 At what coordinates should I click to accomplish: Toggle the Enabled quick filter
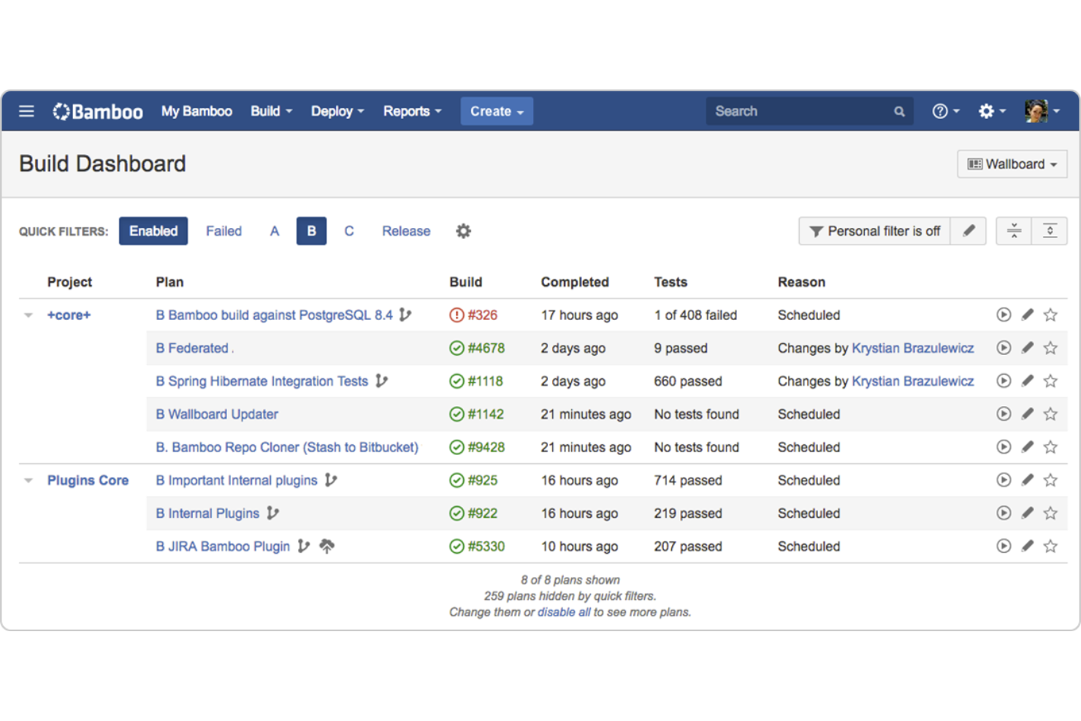[153, 231]
